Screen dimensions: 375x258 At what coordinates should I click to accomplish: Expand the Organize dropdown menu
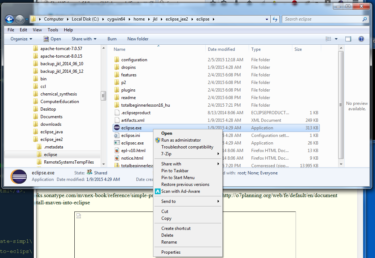pos(21,39)
